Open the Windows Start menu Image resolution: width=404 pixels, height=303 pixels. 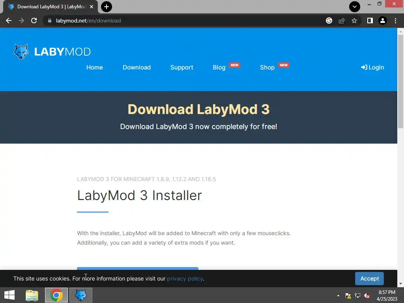(x=9, y=295)
